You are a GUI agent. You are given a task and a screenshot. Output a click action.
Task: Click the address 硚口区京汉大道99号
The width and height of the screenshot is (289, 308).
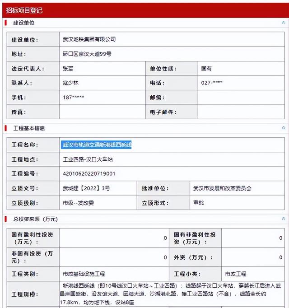[87, 54]
